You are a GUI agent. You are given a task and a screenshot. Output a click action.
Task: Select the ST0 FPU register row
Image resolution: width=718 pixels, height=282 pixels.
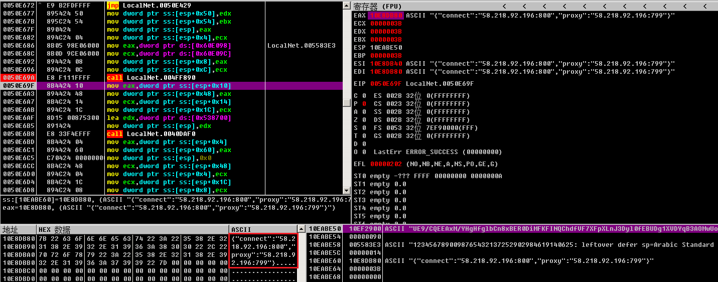pos(428,176)
